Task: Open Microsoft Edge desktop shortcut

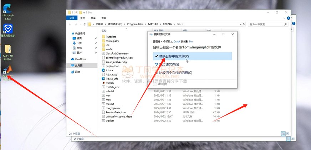Action: pyautogui.click(x=8, y=12)
